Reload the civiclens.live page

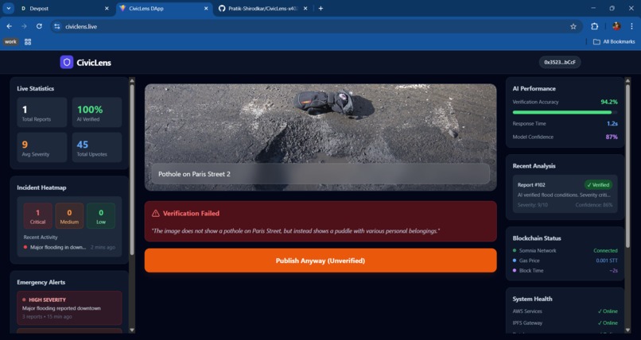[x=39, y=26]
